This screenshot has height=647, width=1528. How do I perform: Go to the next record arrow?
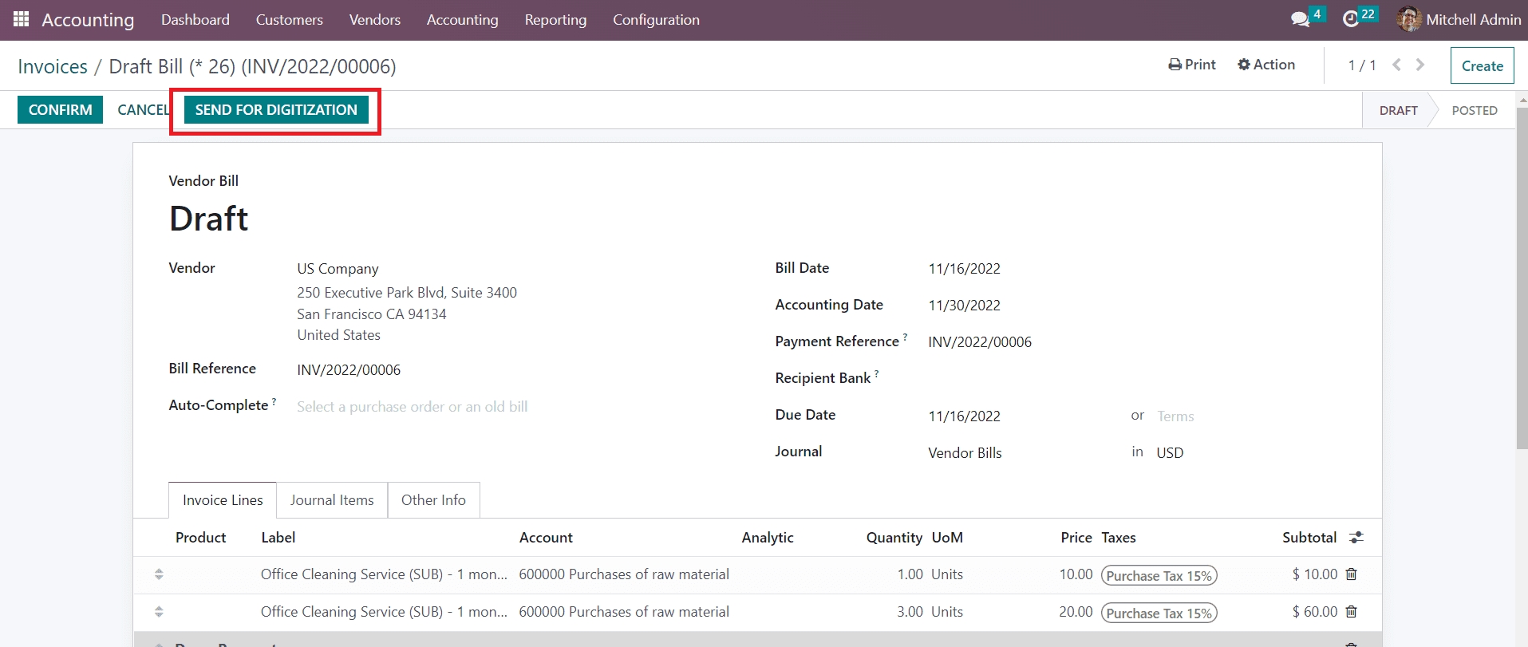point(1420,65)
